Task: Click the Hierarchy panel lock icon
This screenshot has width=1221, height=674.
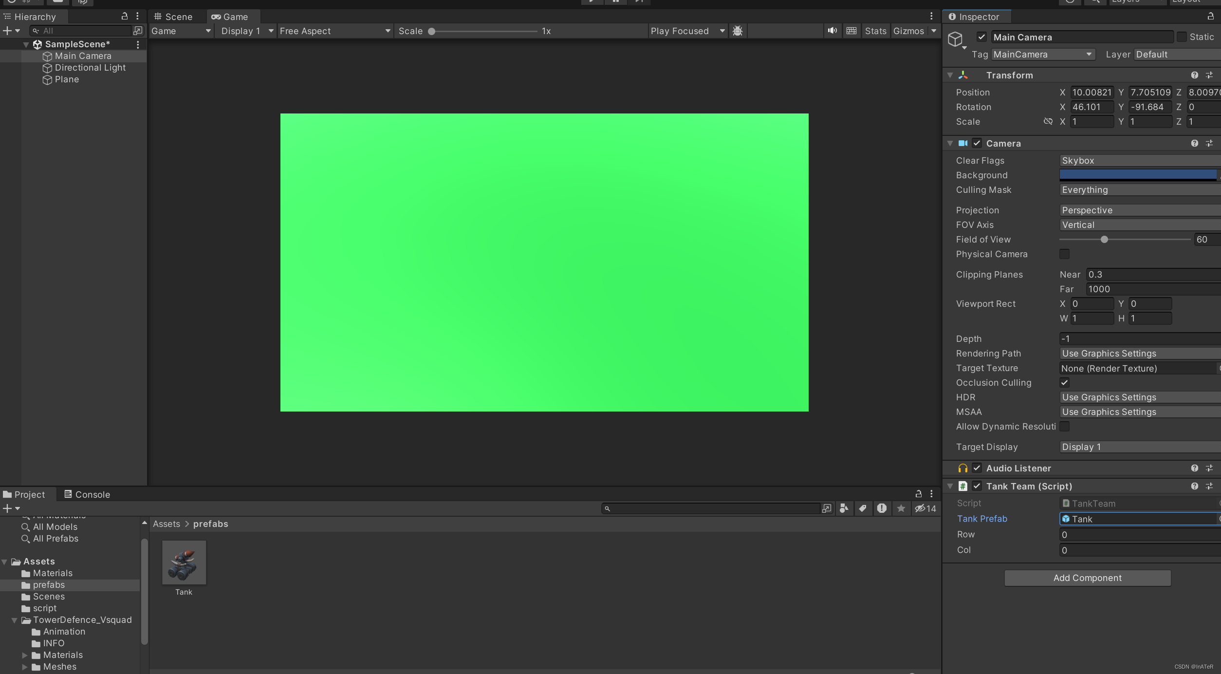Action: [x=124, y=16]
